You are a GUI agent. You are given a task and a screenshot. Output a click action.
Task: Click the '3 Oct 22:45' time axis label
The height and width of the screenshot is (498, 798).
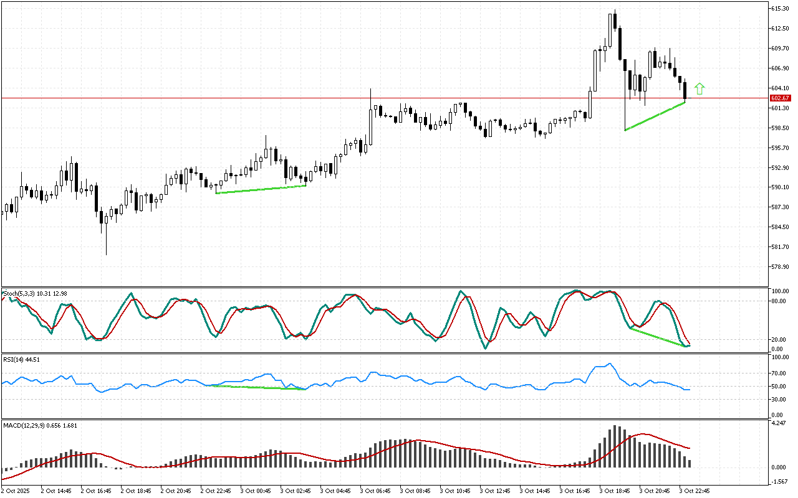(695, 491)
